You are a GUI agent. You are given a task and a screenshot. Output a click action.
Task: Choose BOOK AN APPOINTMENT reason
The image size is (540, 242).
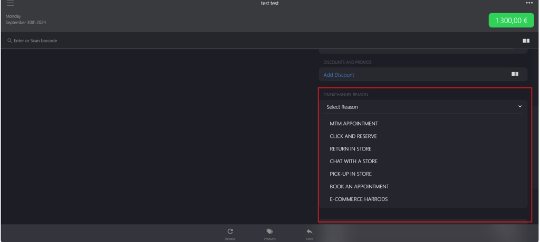click(359, 187)
